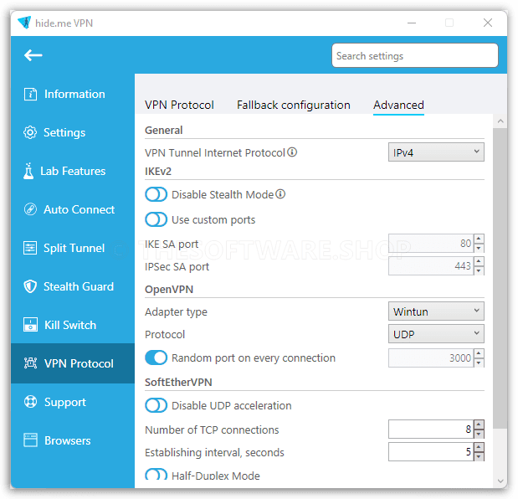Switch to the VPN Protocol tab
The image size is (518, 499).
pos(180,105)
